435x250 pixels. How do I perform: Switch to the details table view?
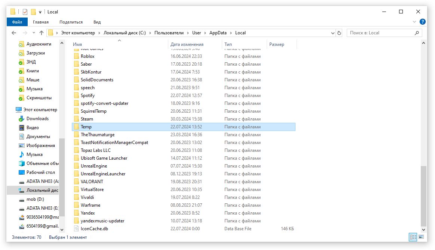413,237
